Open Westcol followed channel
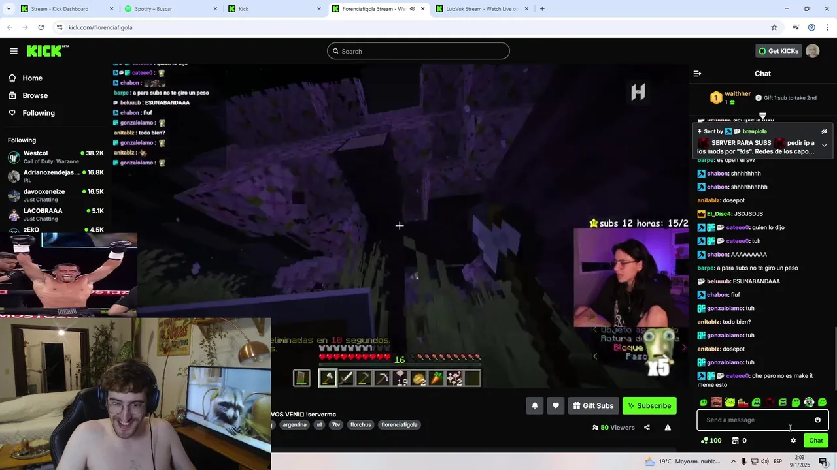The width and height of the screenshot is (837, 470). click(x=56, y=157)
